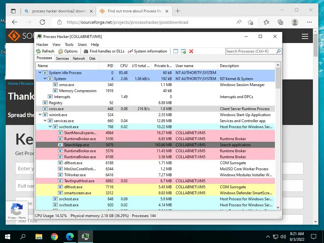
Task: Go back in Edge browser
Action: [15, 22]
